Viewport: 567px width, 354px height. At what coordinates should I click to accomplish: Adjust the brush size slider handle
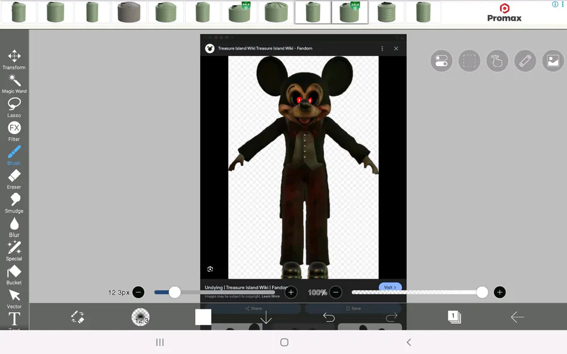point(175,292)
